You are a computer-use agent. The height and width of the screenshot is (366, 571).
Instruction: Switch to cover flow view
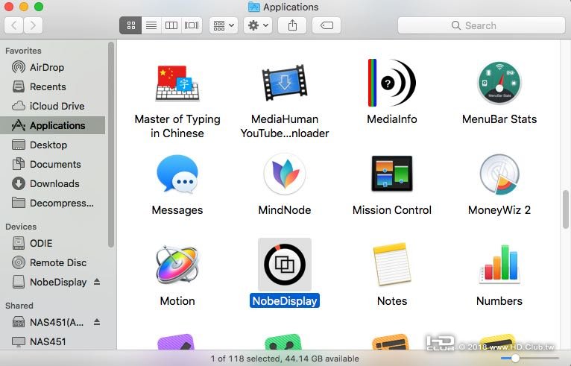coord(192,25)
